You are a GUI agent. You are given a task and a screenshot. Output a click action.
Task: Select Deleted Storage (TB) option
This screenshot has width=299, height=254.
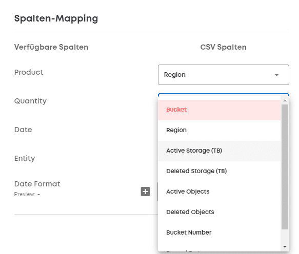coord(220,171)
